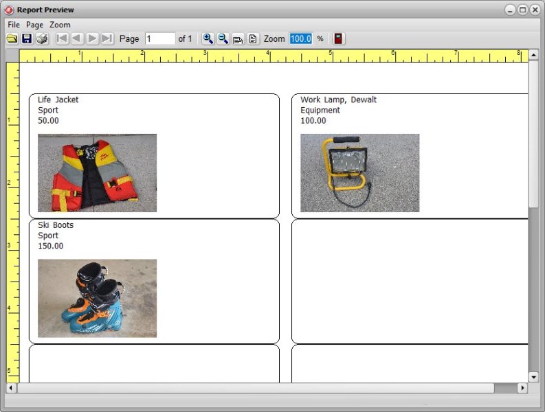Viewport: 545px width, 412px height.
Task: Save the report with floppy disk icon
Action: tap(27, 38)
